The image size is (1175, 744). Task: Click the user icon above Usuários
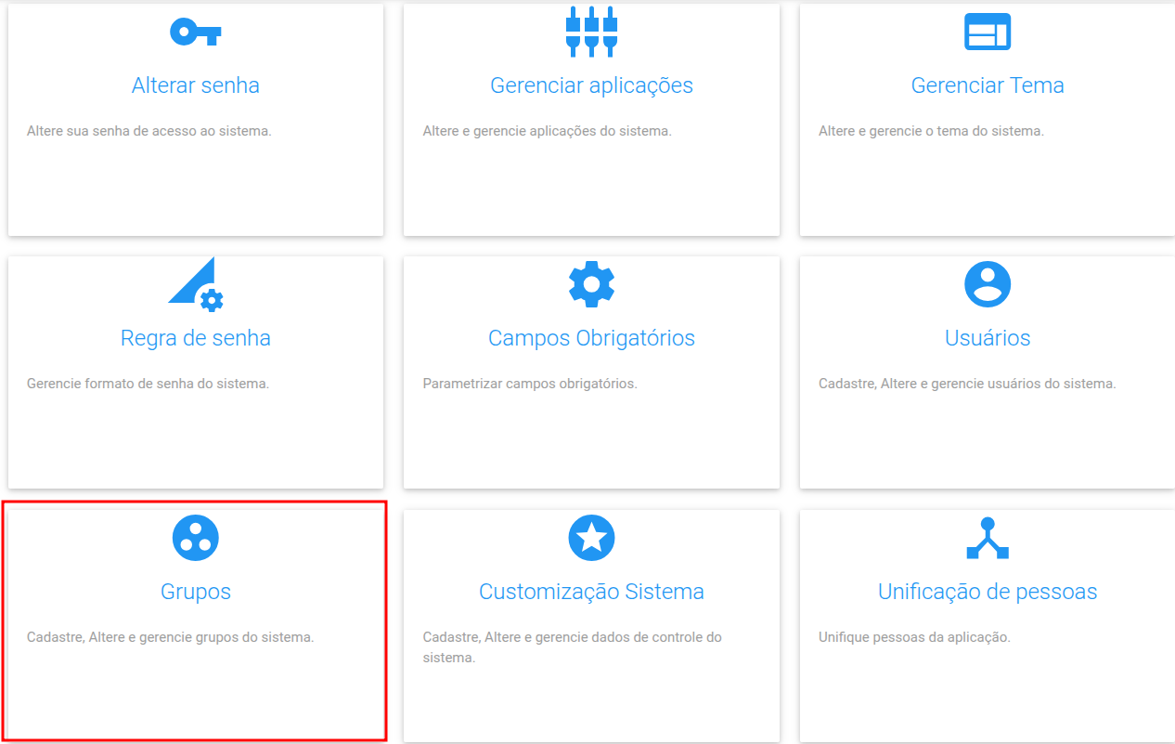pos(988,283)
